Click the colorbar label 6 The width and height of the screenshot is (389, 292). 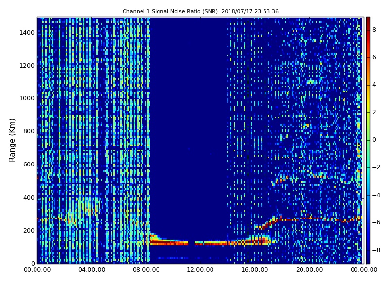(x=374, y=57)
